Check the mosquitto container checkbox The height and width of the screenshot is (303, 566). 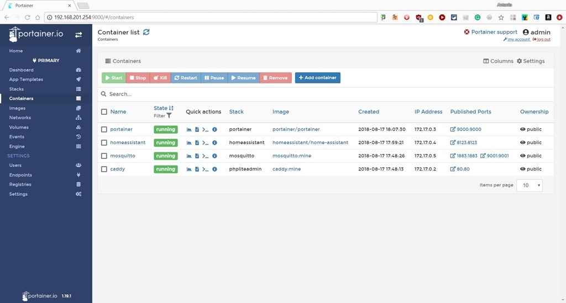(104, 156)
